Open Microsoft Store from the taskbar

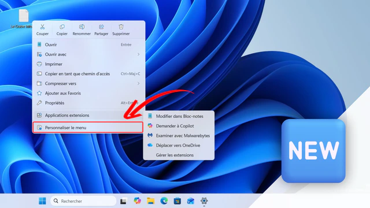(x=177, y=201)
